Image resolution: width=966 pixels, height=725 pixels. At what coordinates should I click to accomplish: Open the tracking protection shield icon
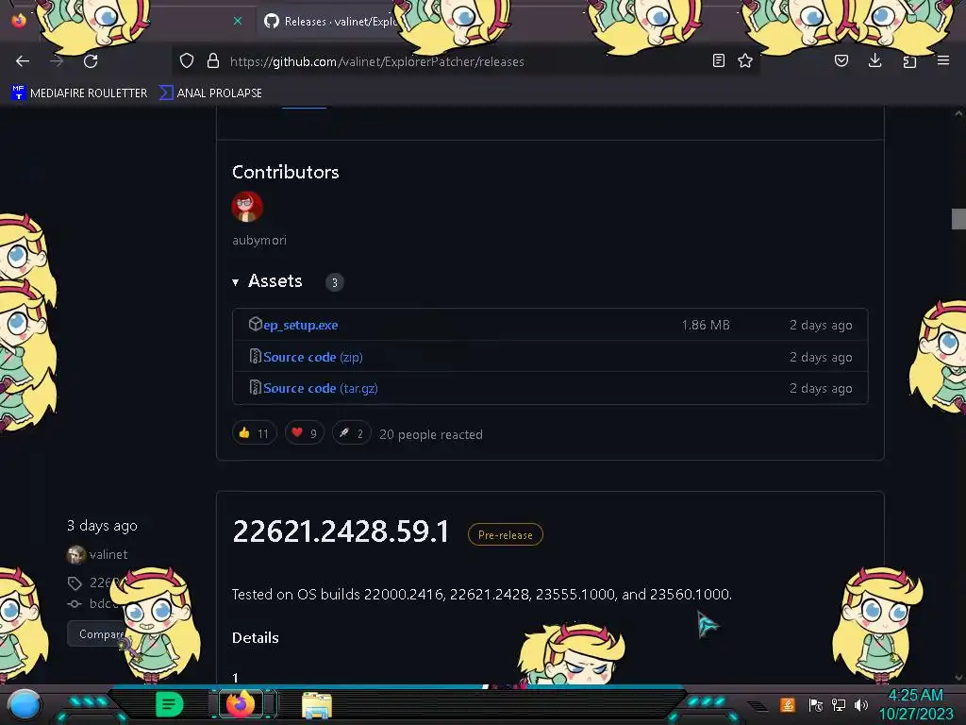[x=187, y=61]
